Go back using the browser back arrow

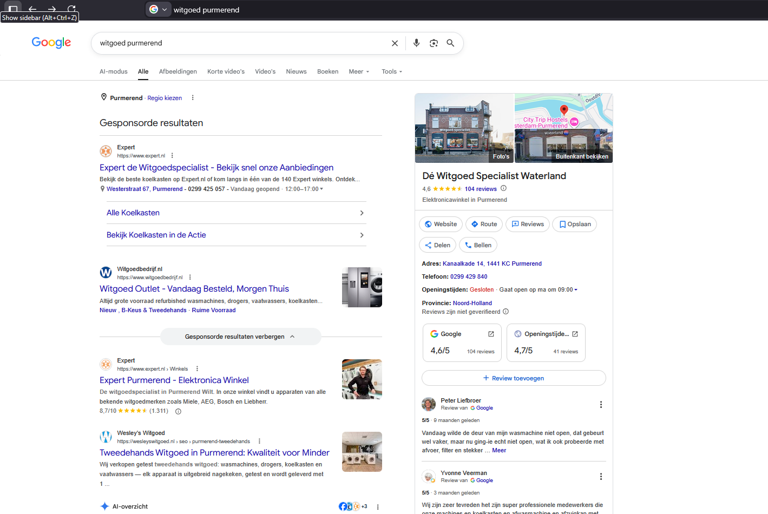pos(32,9)
